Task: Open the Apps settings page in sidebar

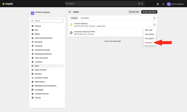Action: [x=47, y=66]
